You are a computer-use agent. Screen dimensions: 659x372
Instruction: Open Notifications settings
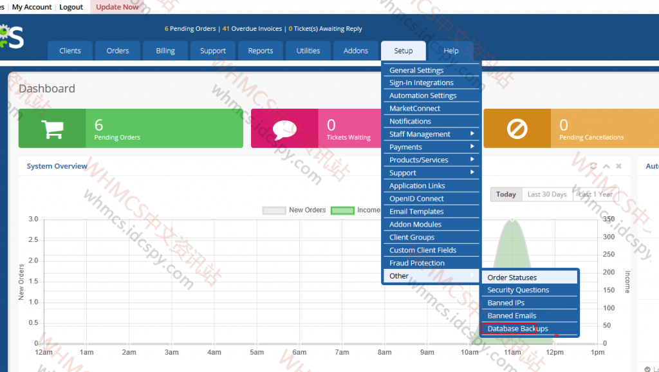click(431, 122)
